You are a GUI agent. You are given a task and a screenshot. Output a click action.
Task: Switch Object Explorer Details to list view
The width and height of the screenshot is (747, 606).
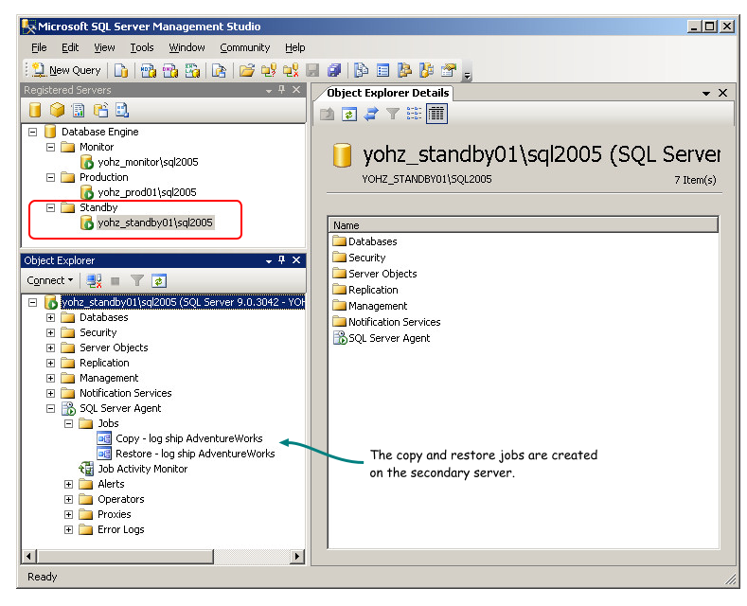[414, 114]
